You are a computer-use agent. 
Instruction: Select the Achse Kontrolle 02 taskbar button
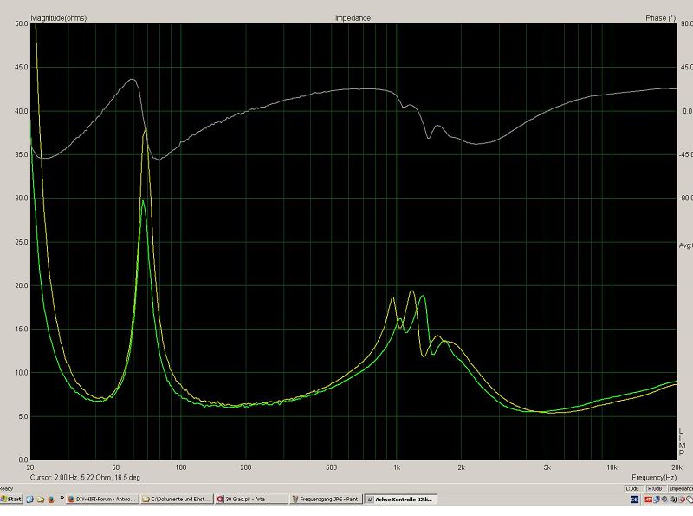coord(400,500)
